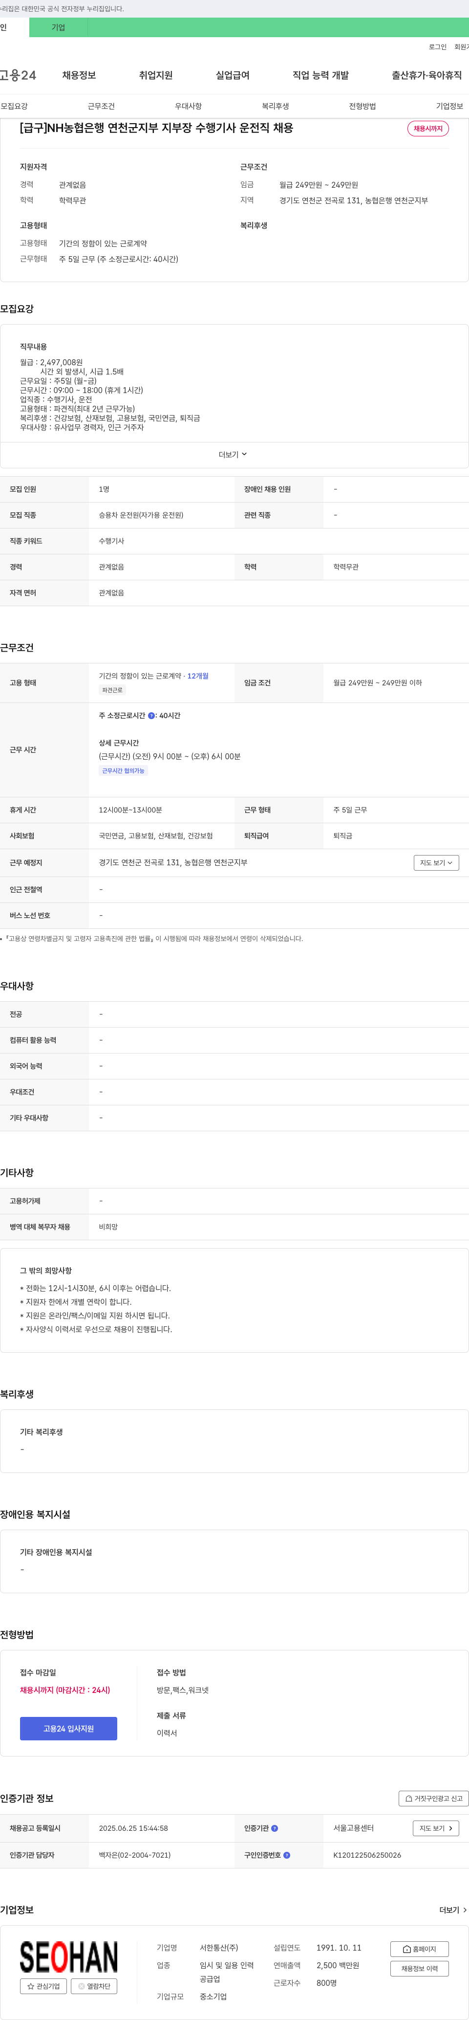Click the 수행기사 keyword cell
Screen dimensions: 469x2020
tap(111, 541)
